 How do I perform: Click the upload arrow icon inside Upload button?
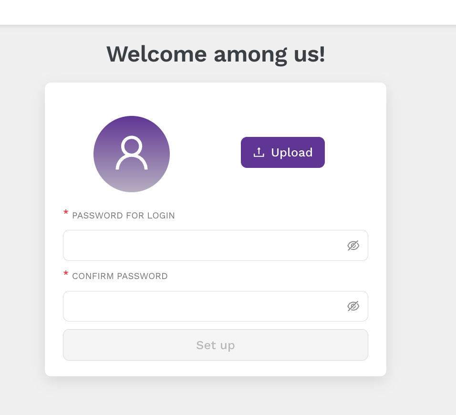[x=259, y=152]
